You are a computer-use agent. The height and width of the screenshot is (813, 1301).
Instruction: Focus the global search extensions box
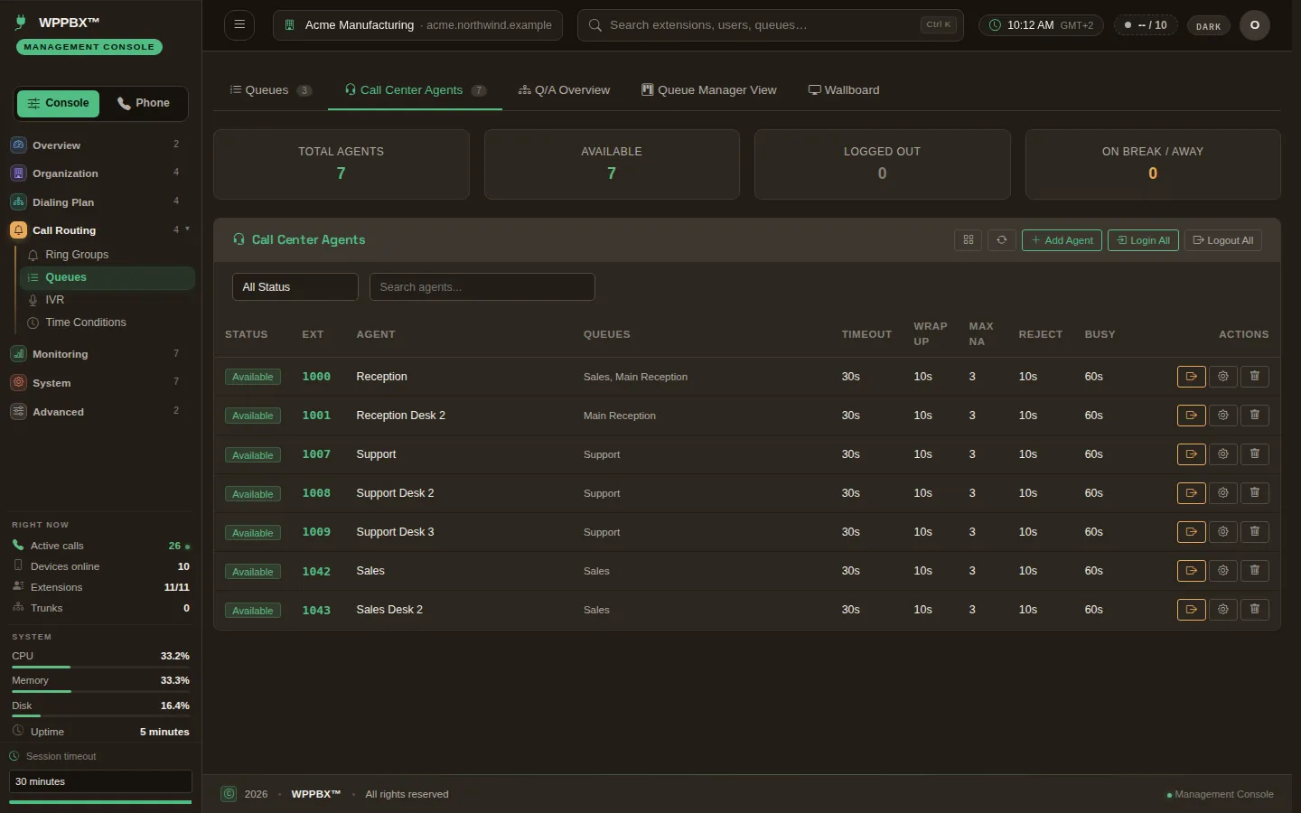coord(771,25)
